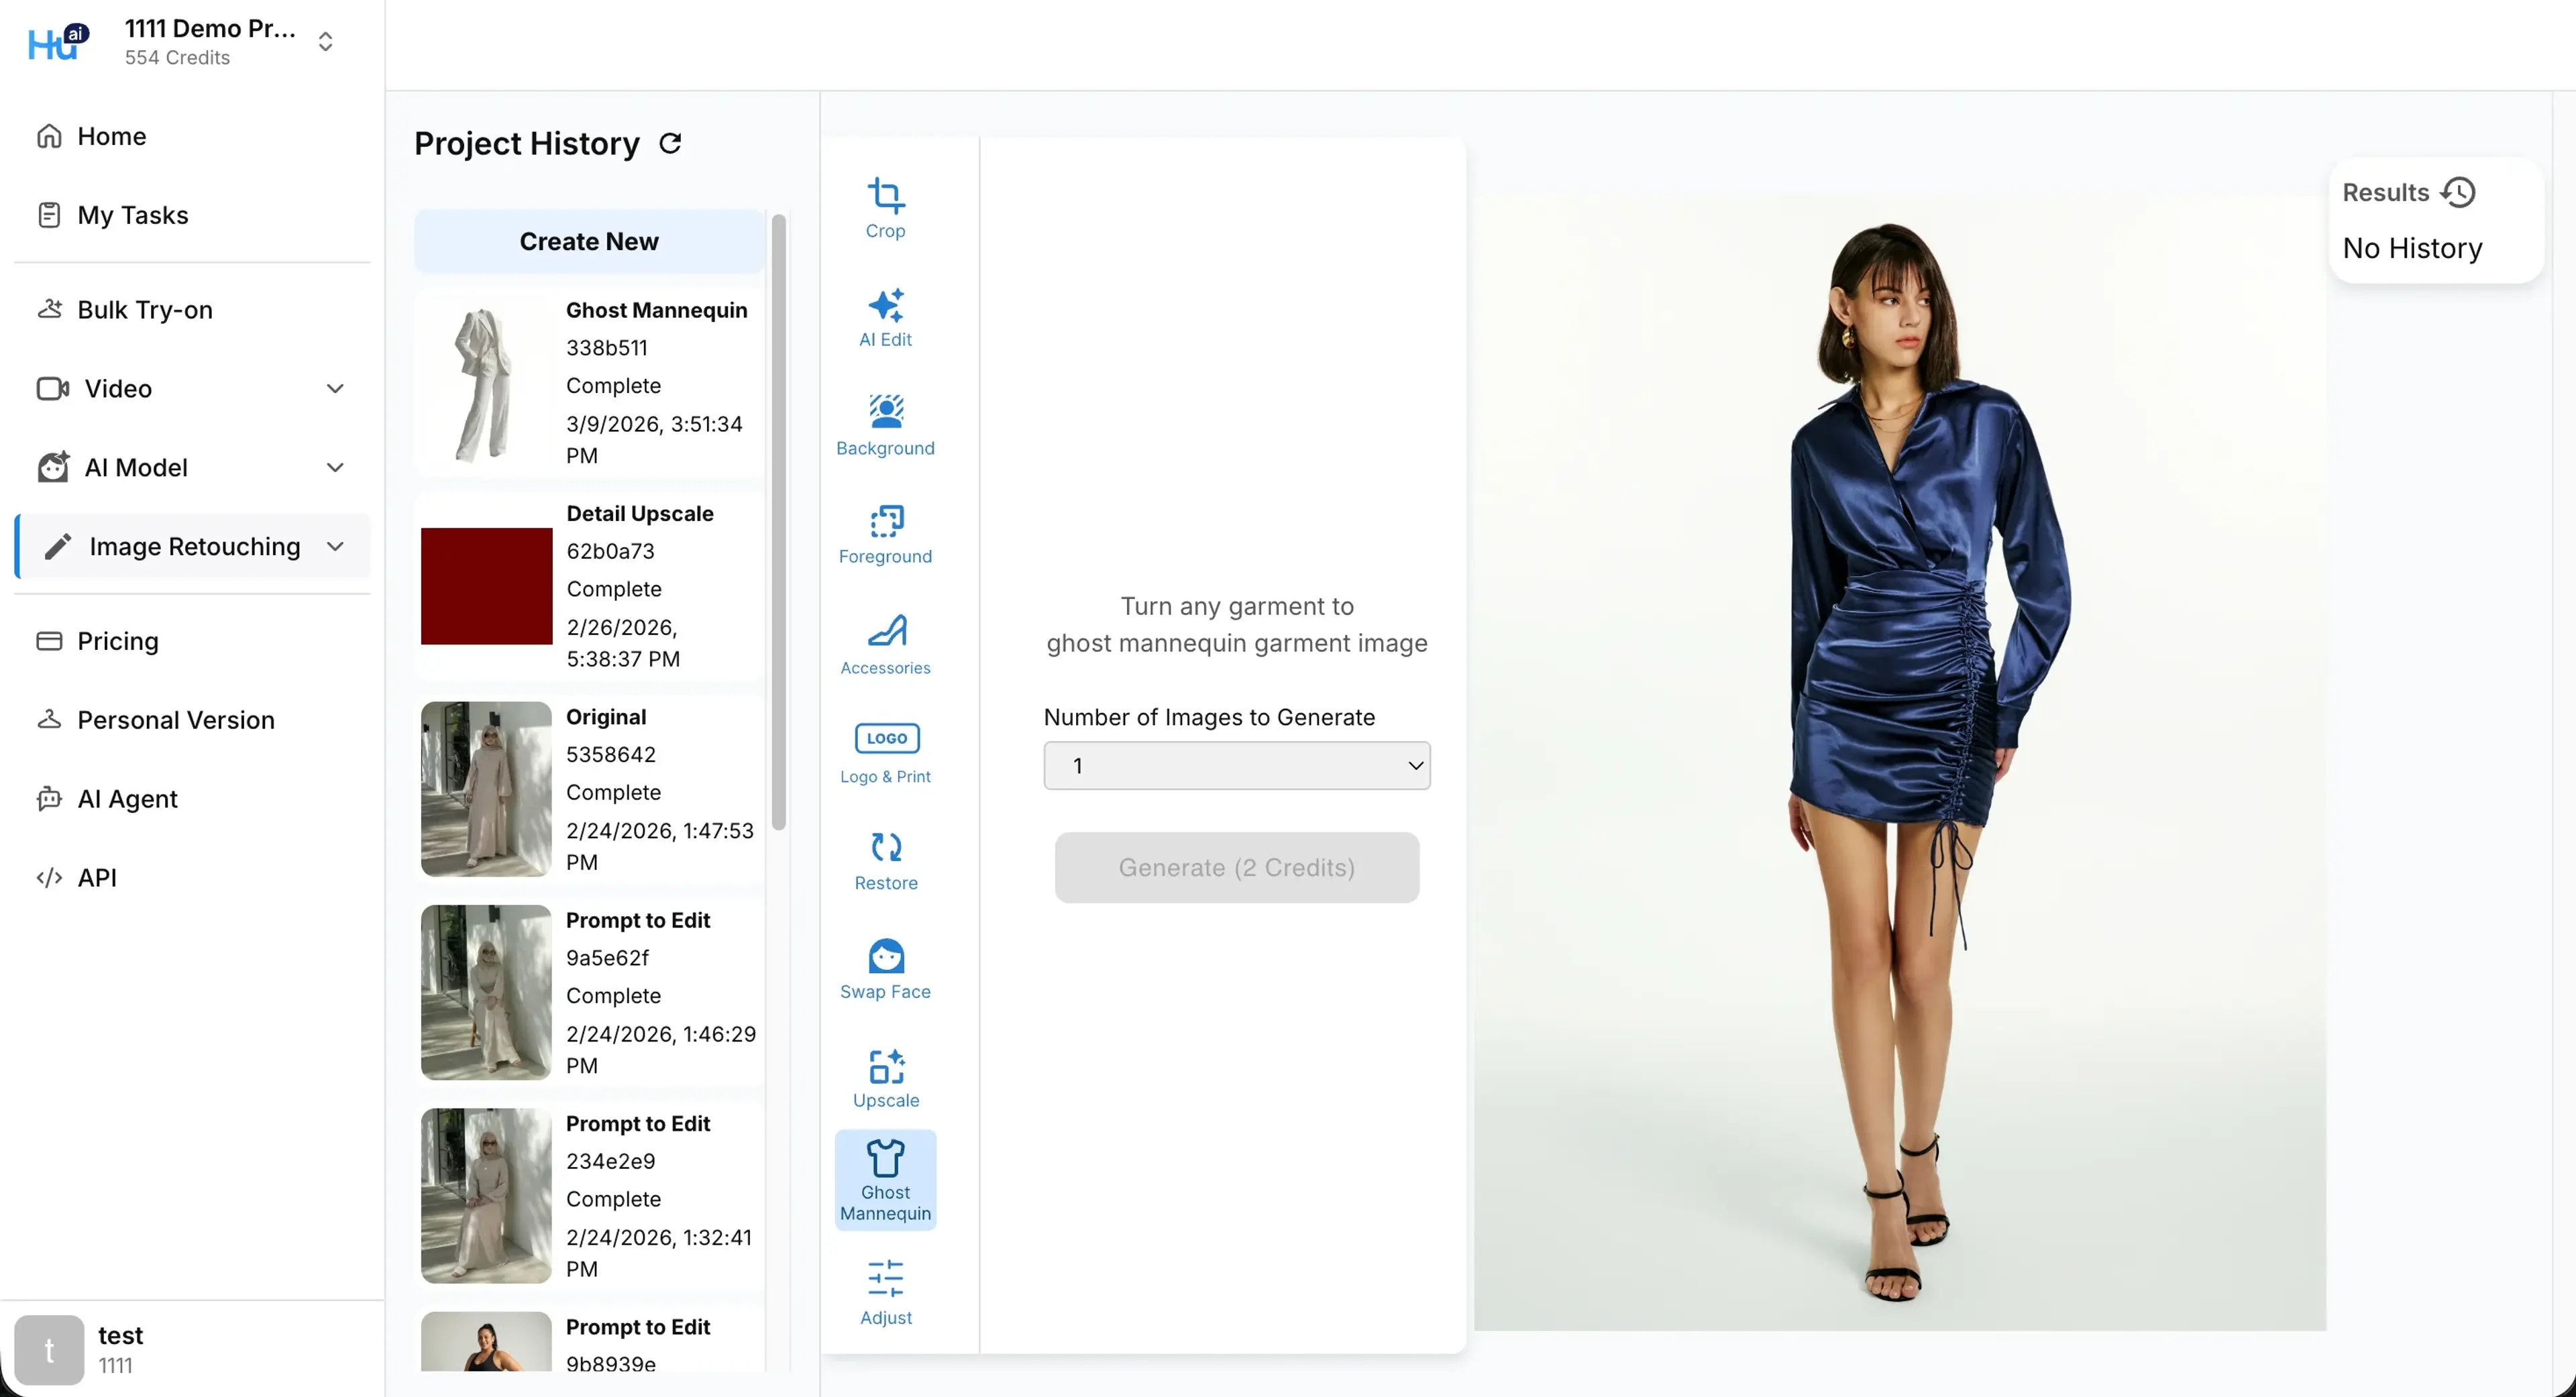The height and width of the screenshot is (1397, 2576).
Task: Open Bulk Try-on page
Action: coord(192,310)
